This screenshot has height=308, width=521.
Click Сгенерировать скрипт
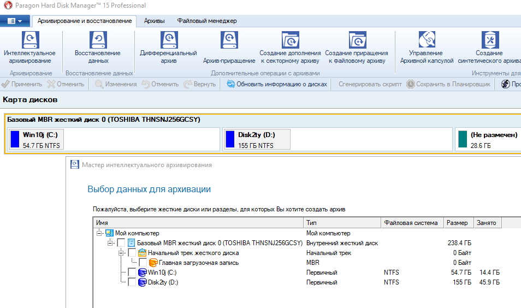click(x=370, y=84)
